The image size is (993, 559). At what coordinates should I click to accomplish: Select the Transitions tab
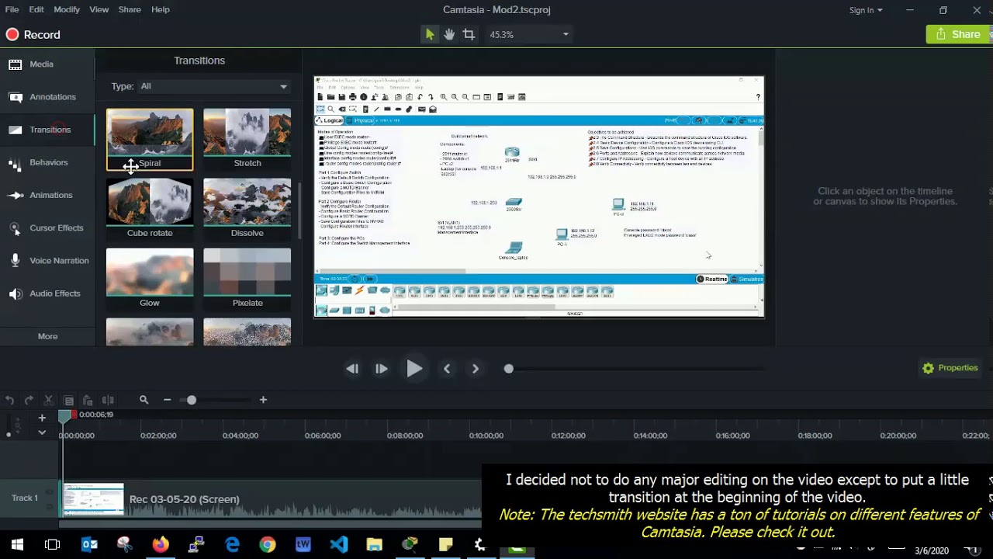(47, 130)
